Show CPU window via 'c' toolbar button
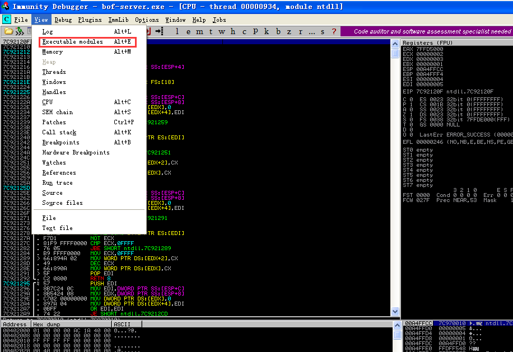 click(244, 31)
